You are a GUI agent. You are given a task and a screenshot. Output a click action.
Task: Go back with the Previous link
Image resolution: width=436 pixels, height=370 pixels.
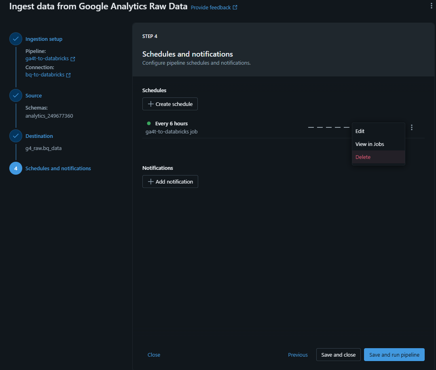(x=298, y=355)
